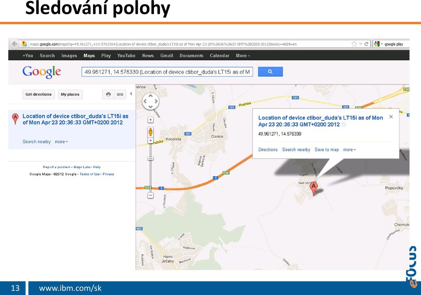Close the map info window
This screenshot has height=295, width=421.
click(391, 116)
